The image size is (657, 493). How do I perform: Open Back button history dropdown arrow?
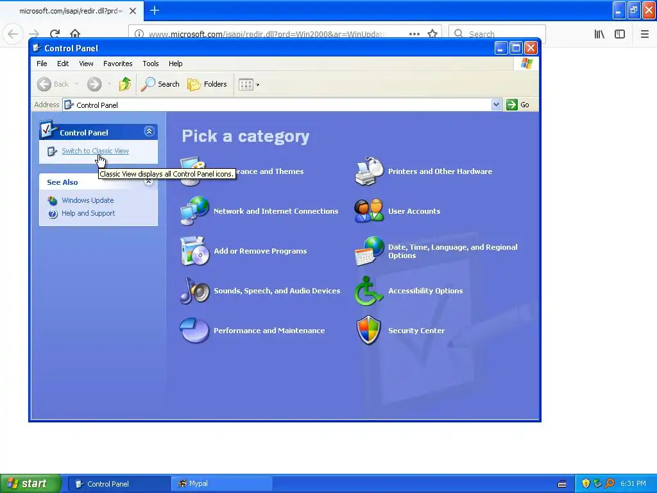[x=77, y=84]
